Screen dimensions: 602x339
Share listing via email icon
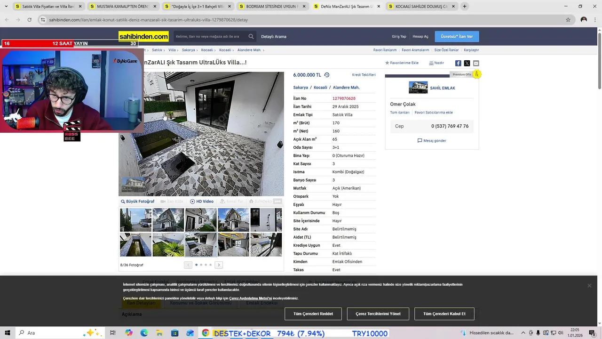(476, 63)
